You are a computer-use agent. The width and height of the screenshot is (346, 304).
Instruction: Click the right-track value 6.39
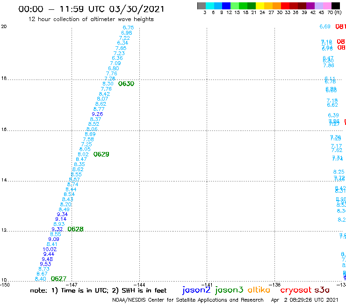pos(333,115)
